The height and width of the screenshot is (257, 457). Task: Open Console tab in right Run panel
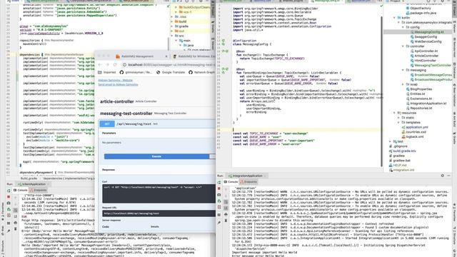231,182
